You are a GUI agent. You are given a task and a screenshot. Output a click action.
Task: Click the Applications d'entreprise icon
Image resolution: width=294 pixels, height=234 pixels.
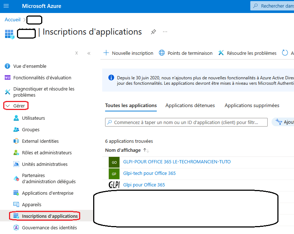pos(16,193)
